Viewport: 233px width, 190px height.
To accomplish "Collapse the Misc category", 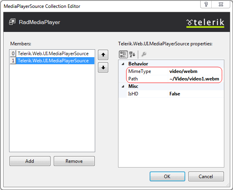I will click(x=123, y=86).
